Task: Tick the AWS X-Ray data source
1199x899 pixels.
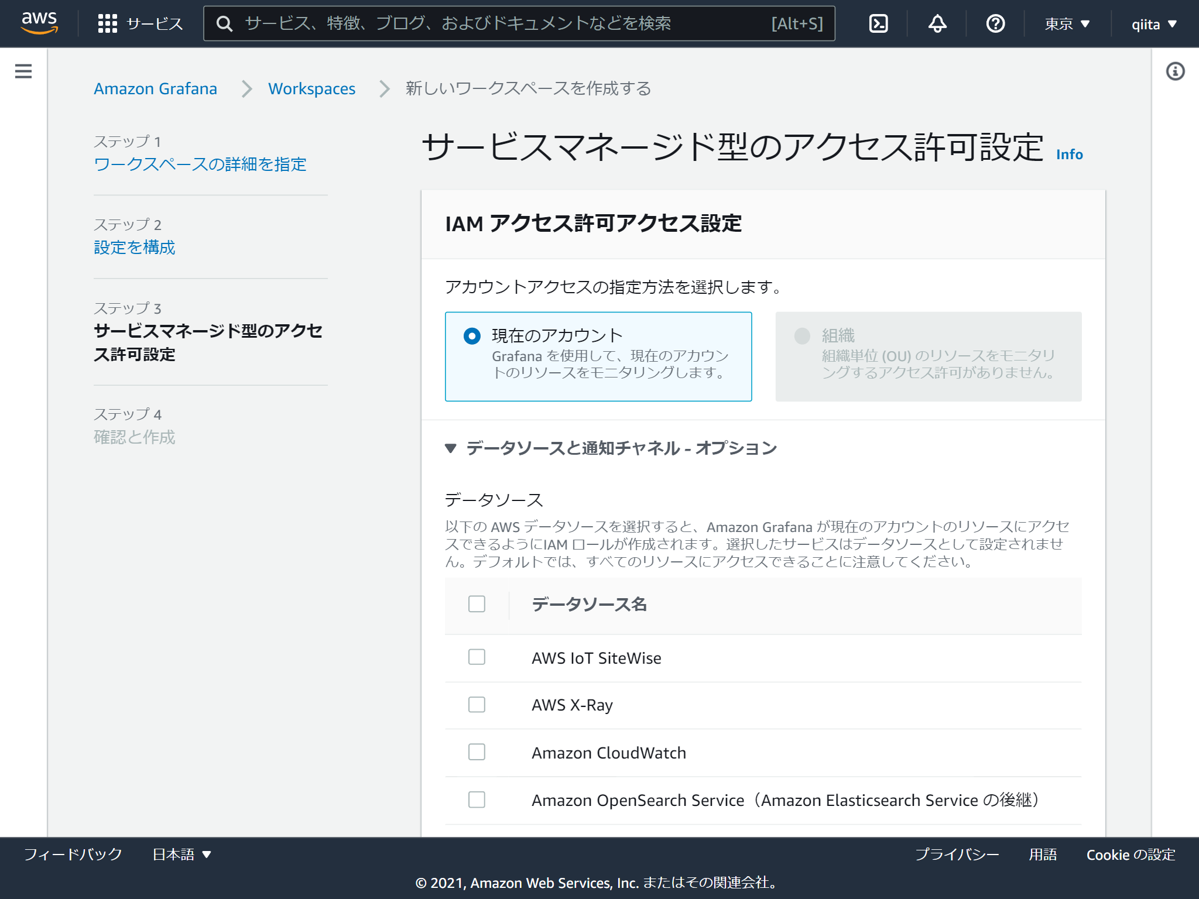Action: (x=477, y=705)
